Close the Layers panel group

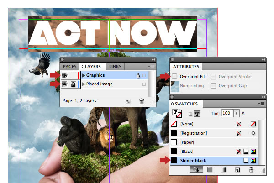click(x=63, y=59)
